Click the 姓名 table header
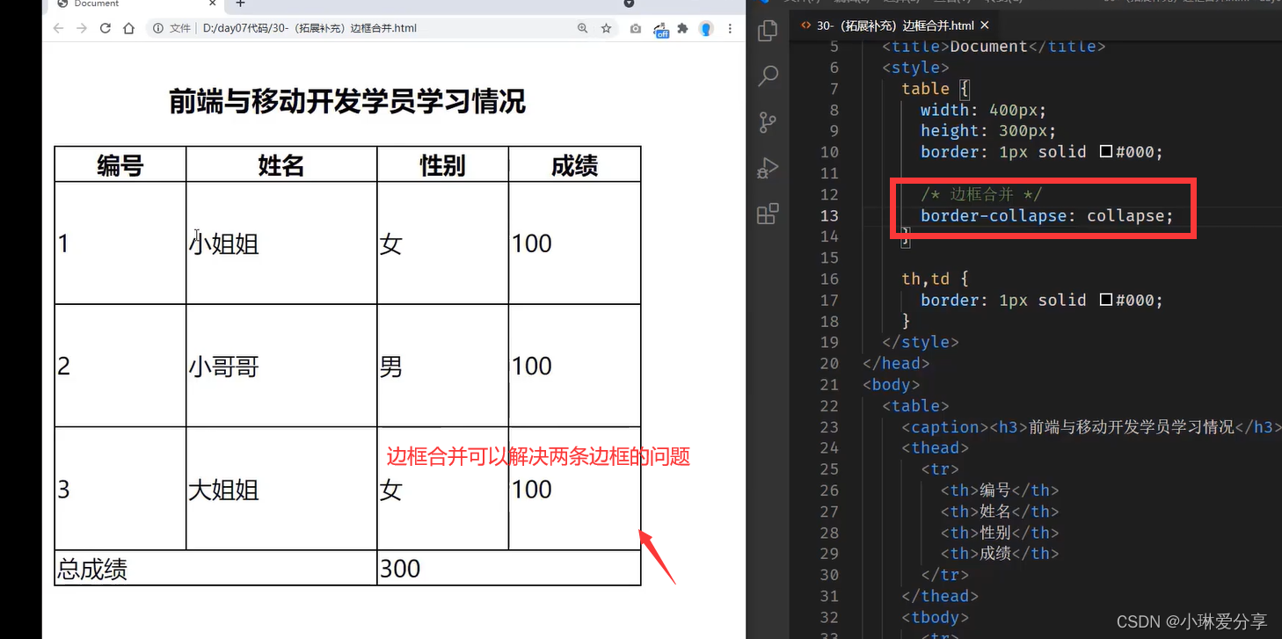 pyautogui.click(x=281, y=165)
